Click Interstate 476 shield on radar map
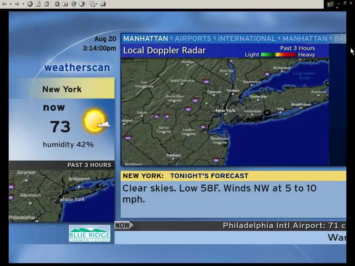This screenshot has height=266, width=355. [128, 138]
